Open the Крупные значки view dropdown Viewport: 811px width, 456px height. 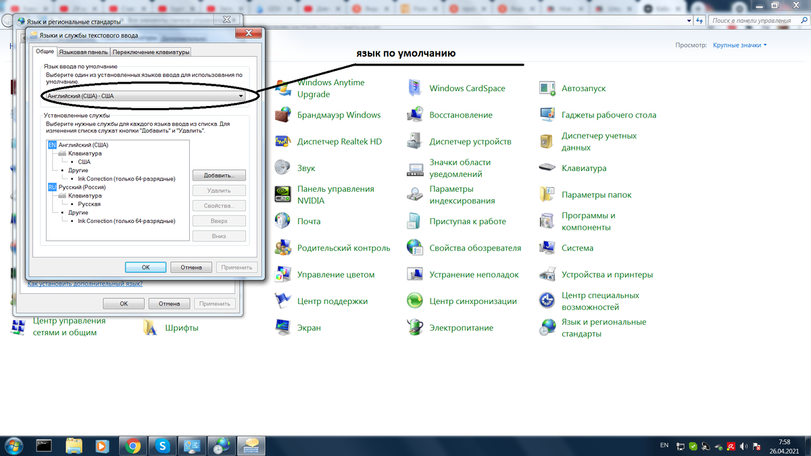coord(739,45)
